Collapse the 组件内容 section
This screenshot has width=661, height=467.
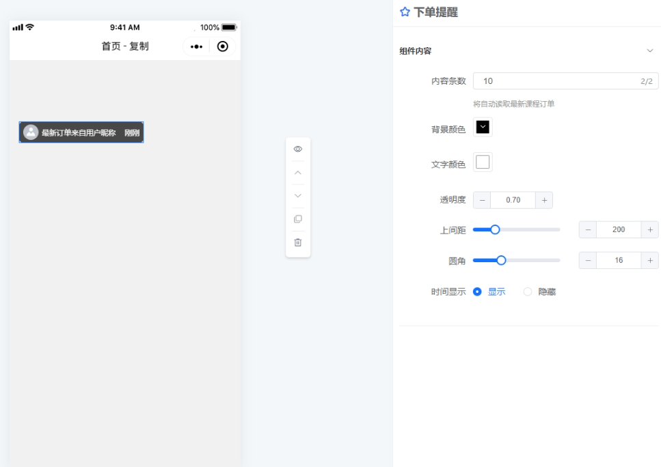coord(649,51)
